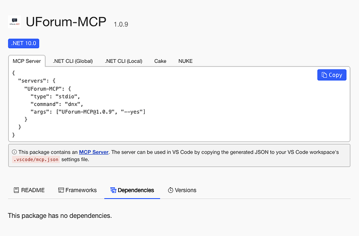Select the MCP Server install tab
The height and width of the screenshot is (236, 359).
click(x=27, y=61)
